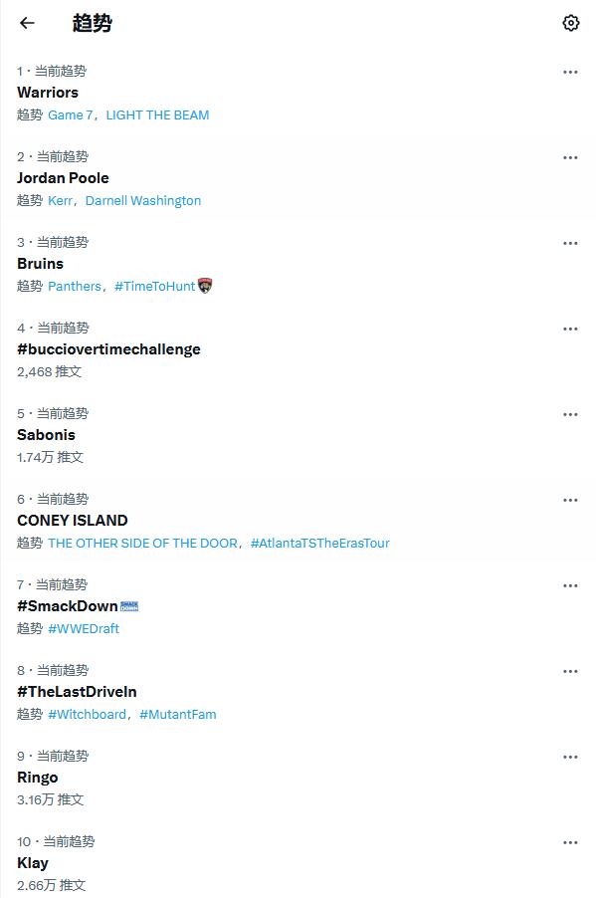Open the #WWEDraft hashtag link

click(x=84, y=629)
